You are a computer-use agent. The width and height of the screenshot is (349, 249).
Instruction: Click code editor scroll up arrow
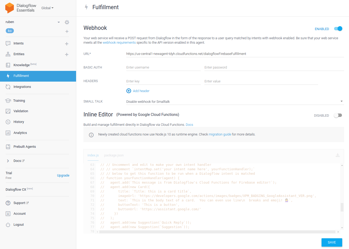pos(342,165)
